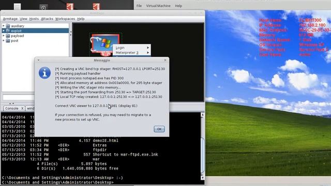Click the Memory label on VM desktop
Screen dimensions: 331x186
click(x=267, y=35)
